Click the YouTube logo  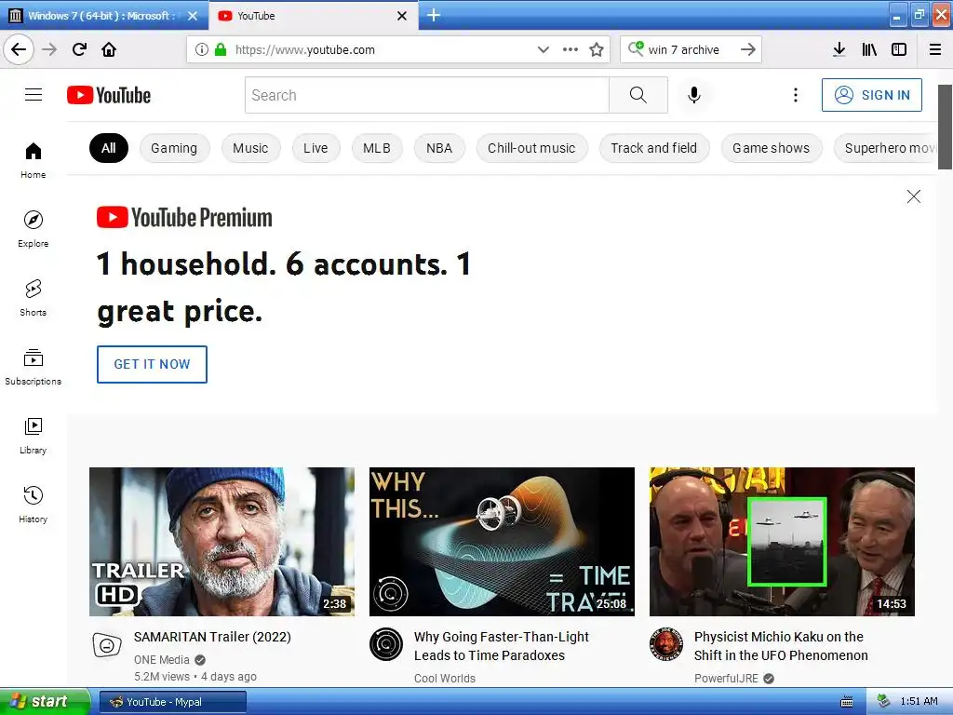[x=109, y=95]
